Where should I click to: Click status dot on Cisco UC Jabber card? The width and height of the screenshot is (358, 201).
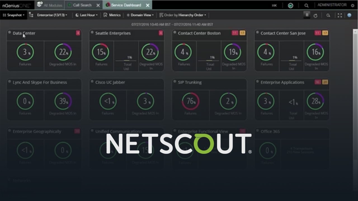tap(92, 81)
